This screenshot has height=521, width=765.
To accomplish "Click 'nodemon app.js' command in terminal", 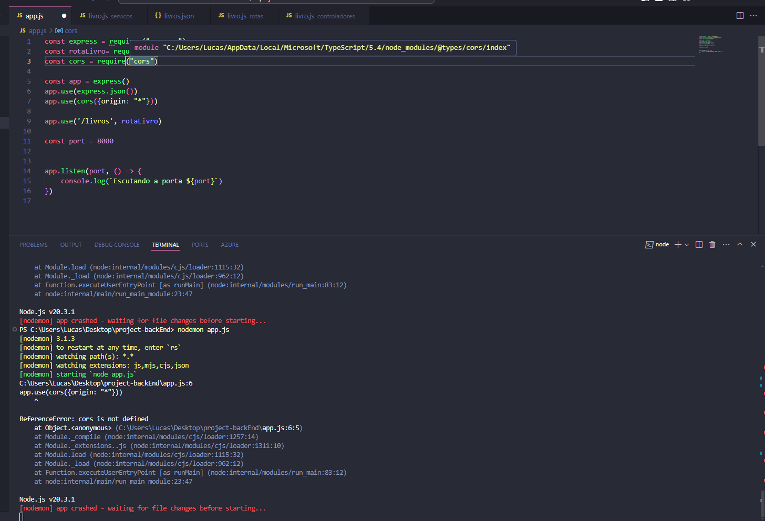I will pos(203,330).
